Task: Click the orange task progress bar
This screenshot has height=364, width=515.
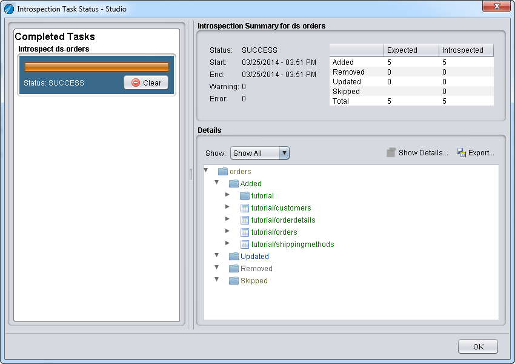Action: point(96,67)
